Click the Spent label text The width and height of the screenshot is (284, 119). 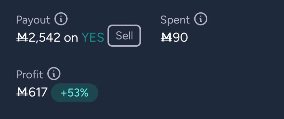tap(175, 20)
